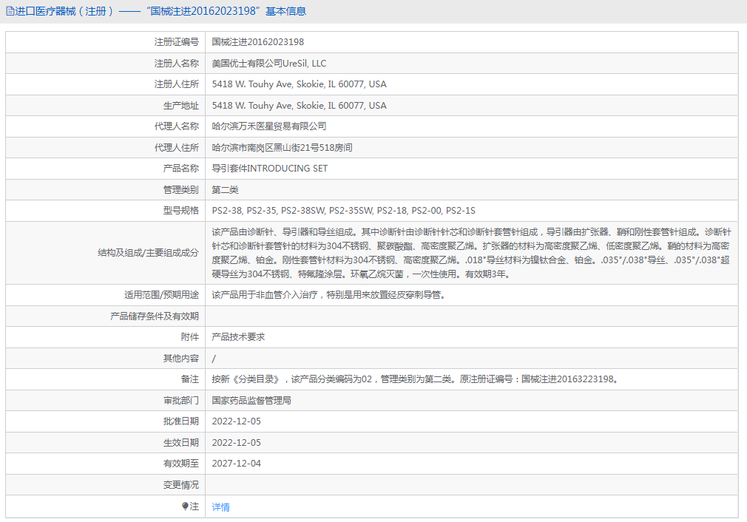The height and width of the screenshot is (522, 747).
Task: Click the 结构及组成/主要组成成分 label
Action: tap(148, 253)
